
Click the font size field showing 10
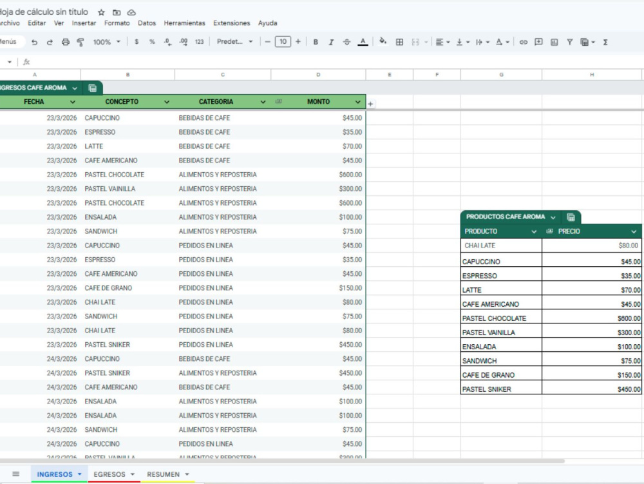[283, 41]
